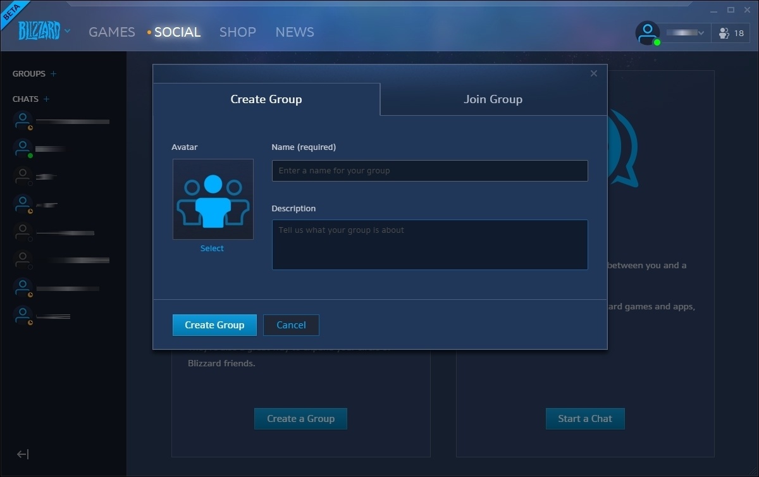
Task: Select a chat avatar with green online status
Action: click(x=22, y=148)
